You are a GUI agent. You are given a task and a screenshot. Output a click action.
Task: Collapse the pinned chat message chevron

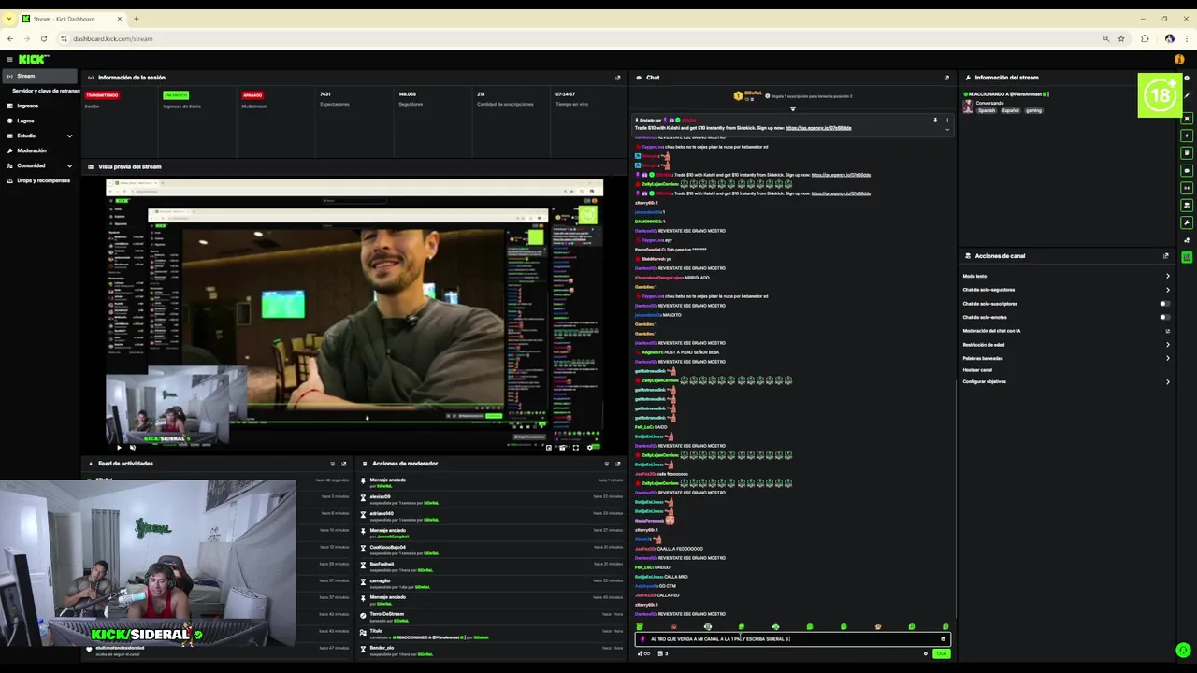(946, 129)
